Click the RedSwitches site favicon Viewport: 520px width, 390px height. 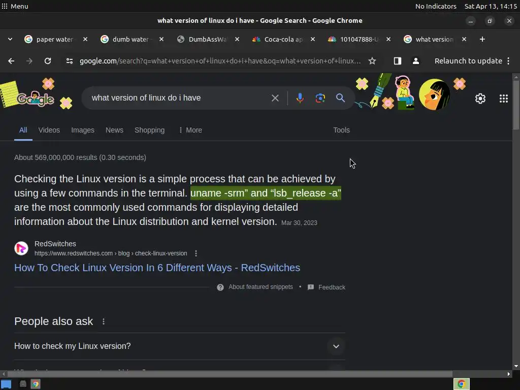coord(21,248)
